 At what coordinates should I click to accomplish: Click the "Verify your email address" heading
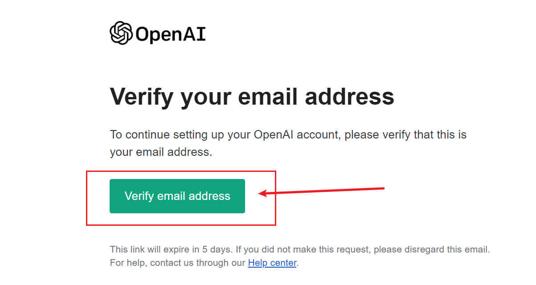(252, 96)
